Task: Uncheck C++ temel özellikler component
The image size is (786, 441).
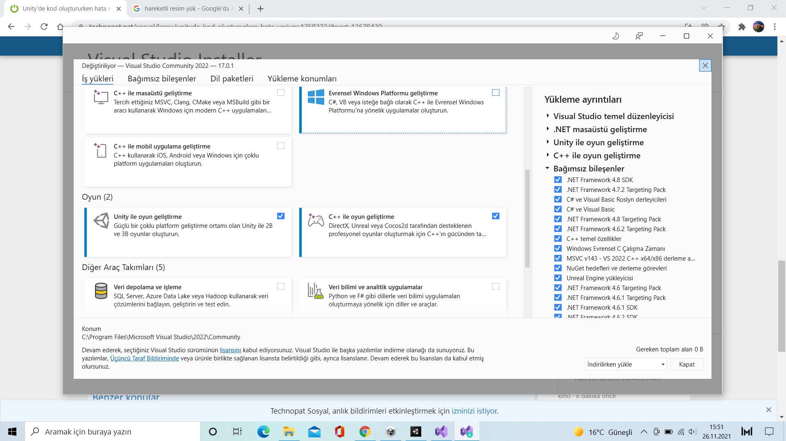Action: [558, 239]
